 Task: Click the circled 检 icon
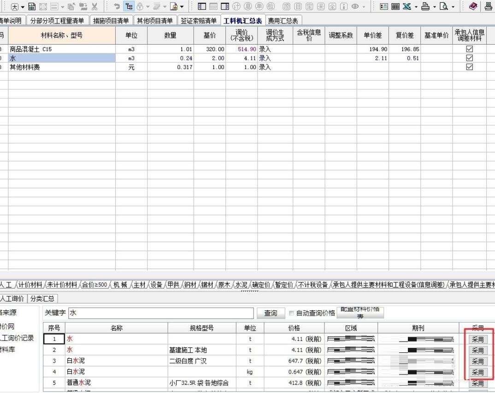(x=271, y=6)
